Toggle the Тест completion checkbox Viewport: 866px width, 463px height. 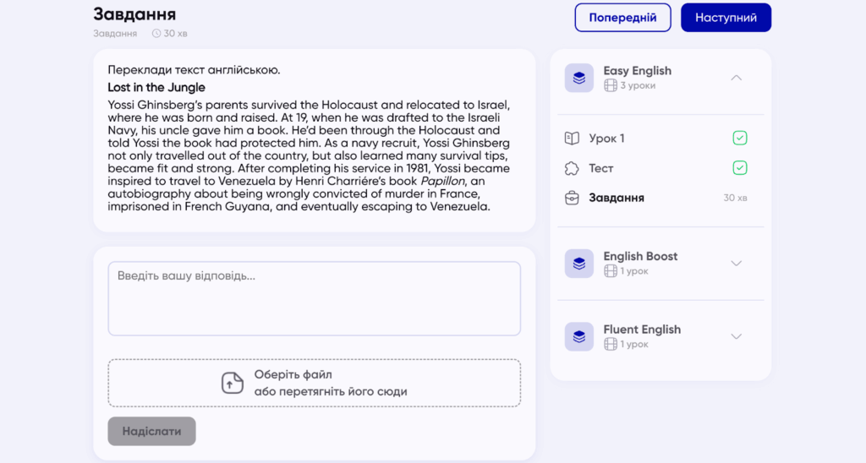(x=740, y=168)
